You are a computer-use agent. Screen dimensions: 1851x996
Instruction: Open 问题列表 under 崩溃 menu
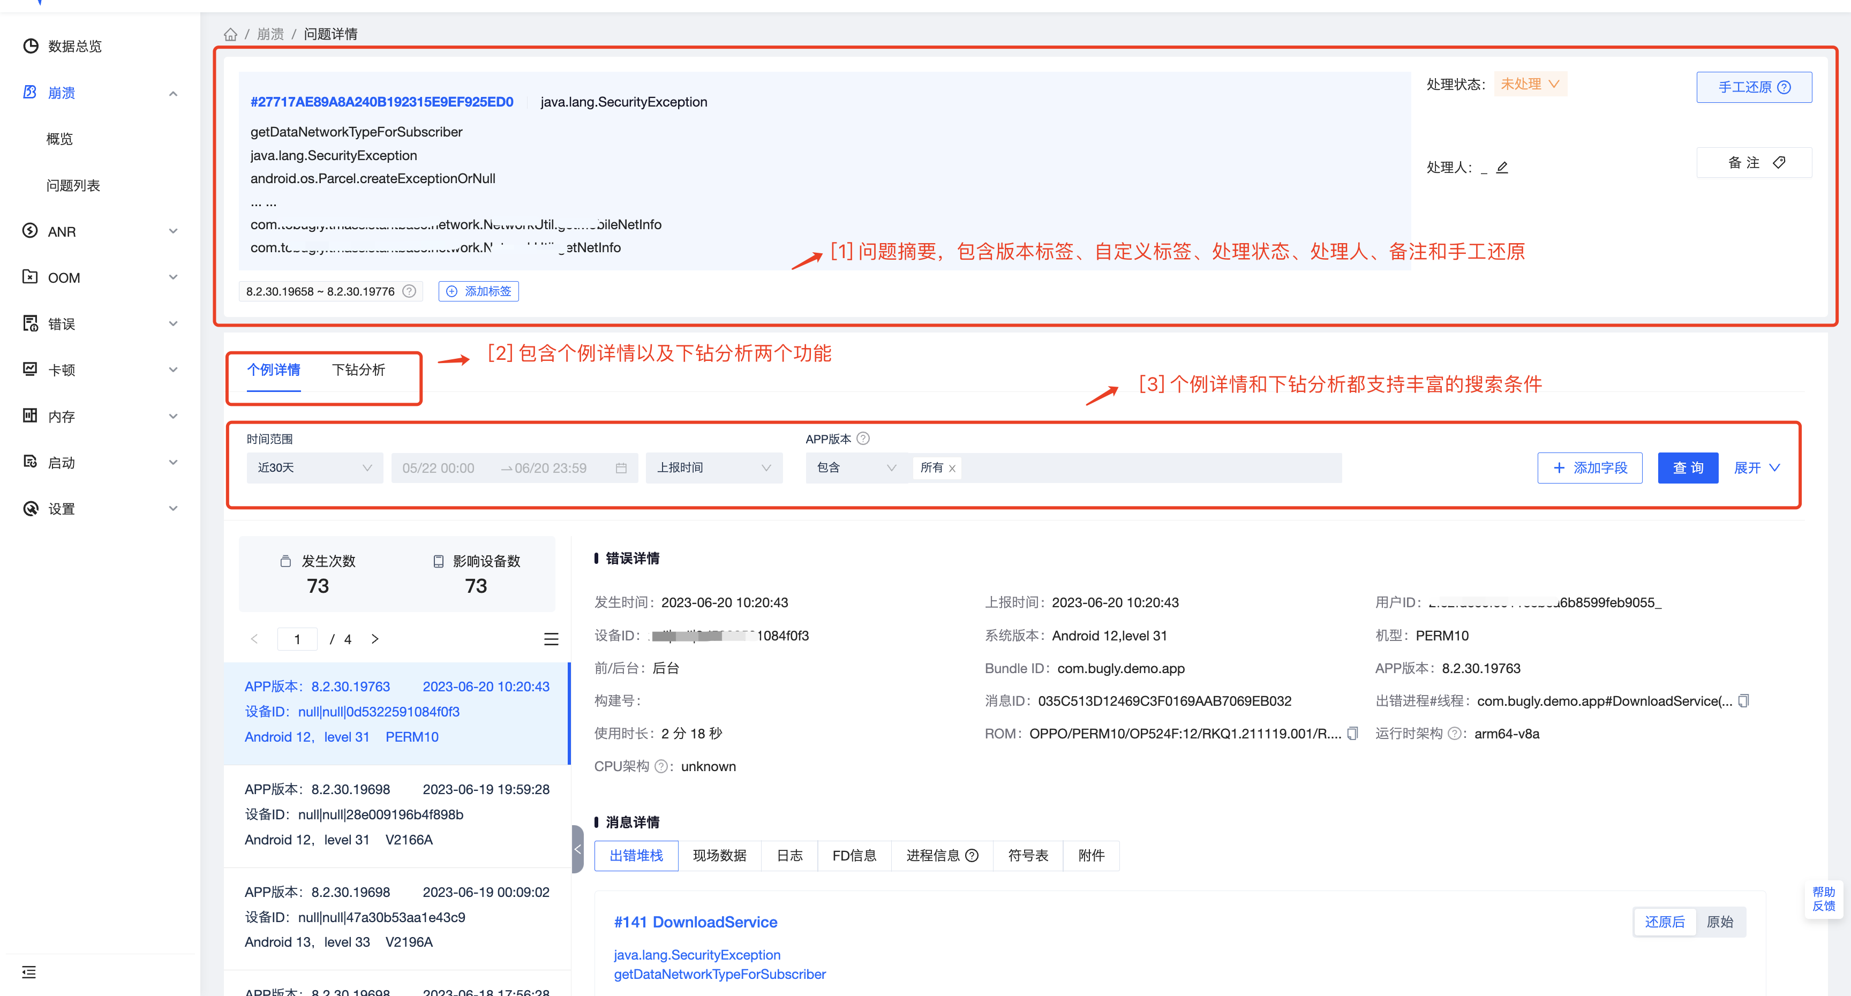(73, 185)
